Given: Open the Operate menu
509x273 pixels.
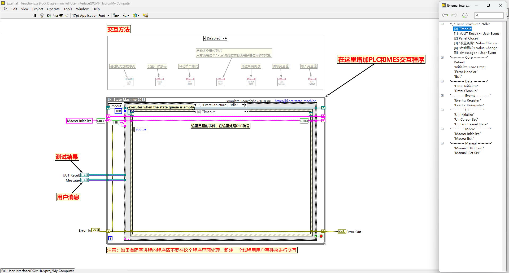Looking at the screenshot, I should [x=53, y=9].
